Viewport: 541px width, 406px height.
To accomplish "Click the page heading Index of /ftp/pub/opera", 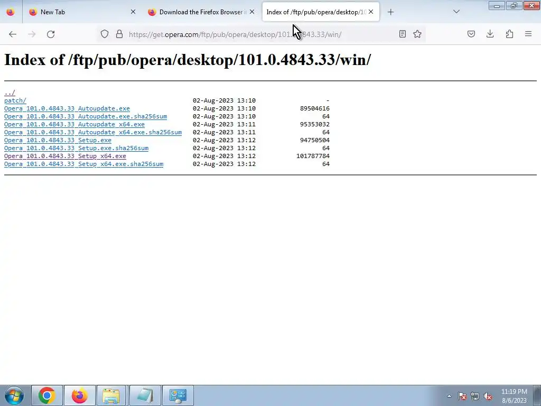I will click(188, 60).
